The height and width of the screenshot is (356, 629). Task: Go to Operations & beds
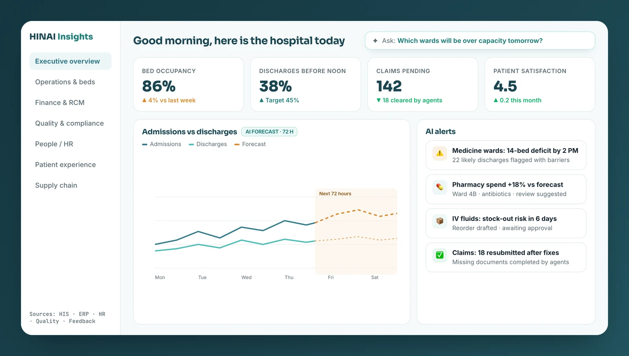[x=70, y=82]
